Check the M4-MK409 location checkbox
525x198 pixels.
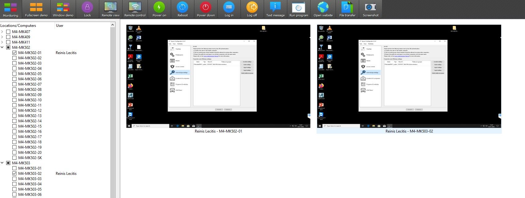pyautogui.click(x=8, y=37)
